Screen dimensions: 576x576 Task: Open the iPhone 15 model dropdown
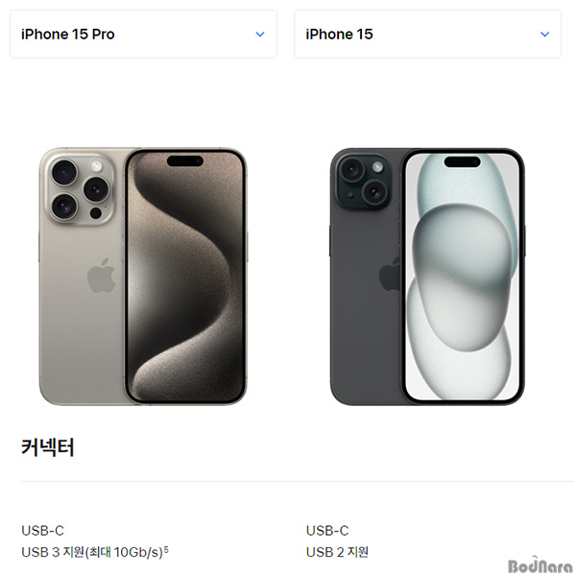427,35
